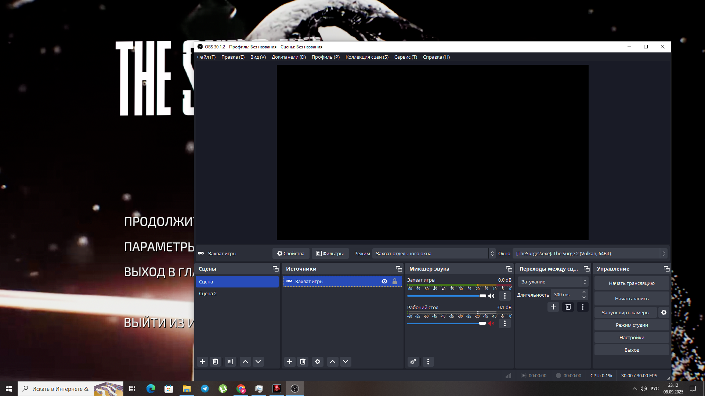The image size is (705, 396).
Task: Add a new scene with plus icon
Action: pyautogui.click(x=202, y=362)
